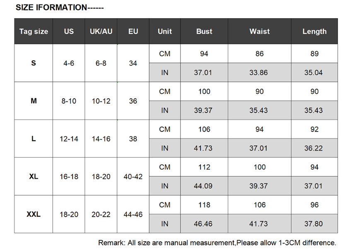Click the S tag size cell
The width and height of the screenshot is (350, 249).
tap(34, 63)
